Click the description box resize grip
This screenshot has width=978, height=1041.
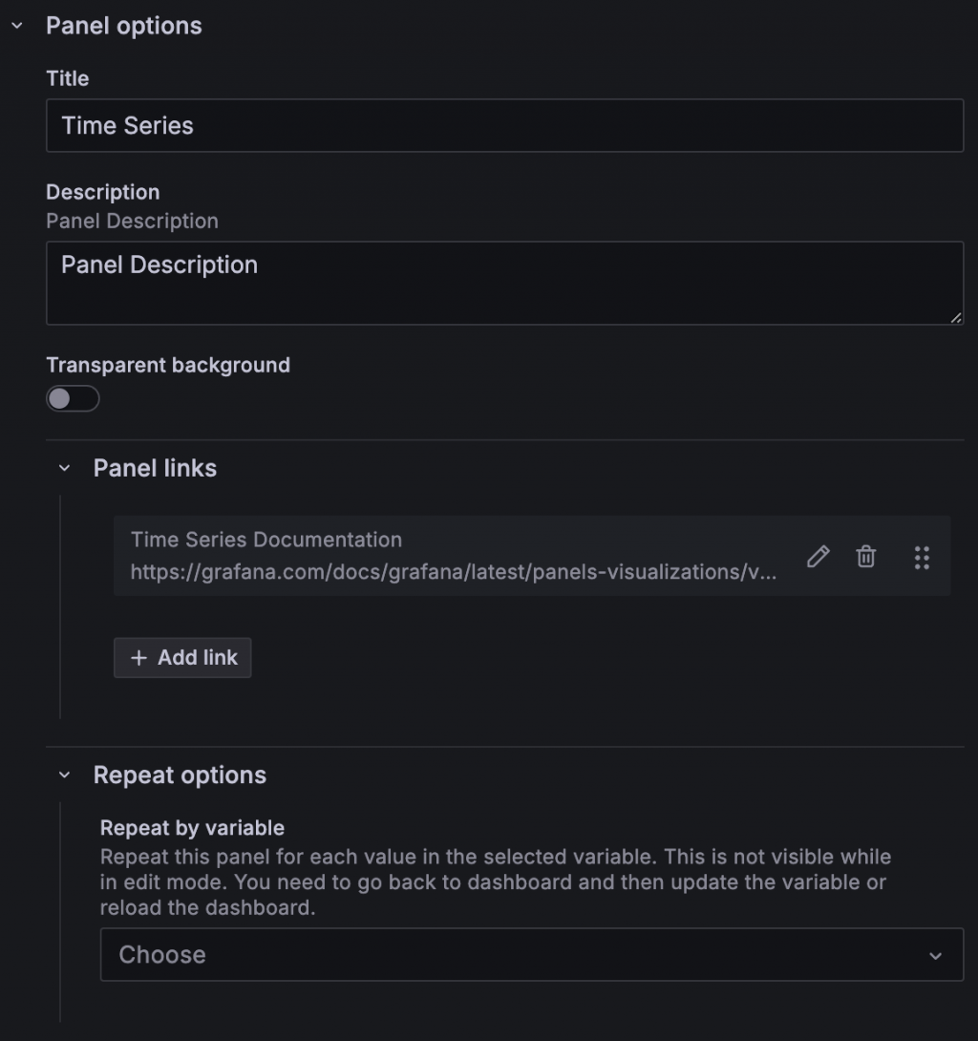tap(956, 317)
